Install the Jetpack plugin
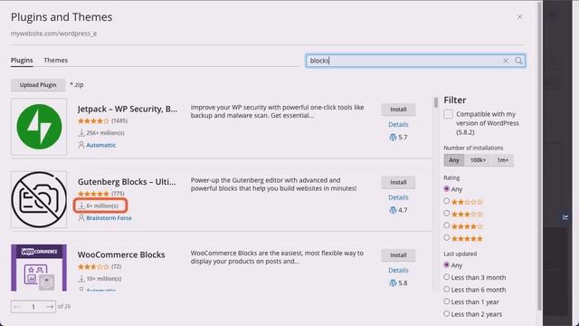 tap(398, 110)
